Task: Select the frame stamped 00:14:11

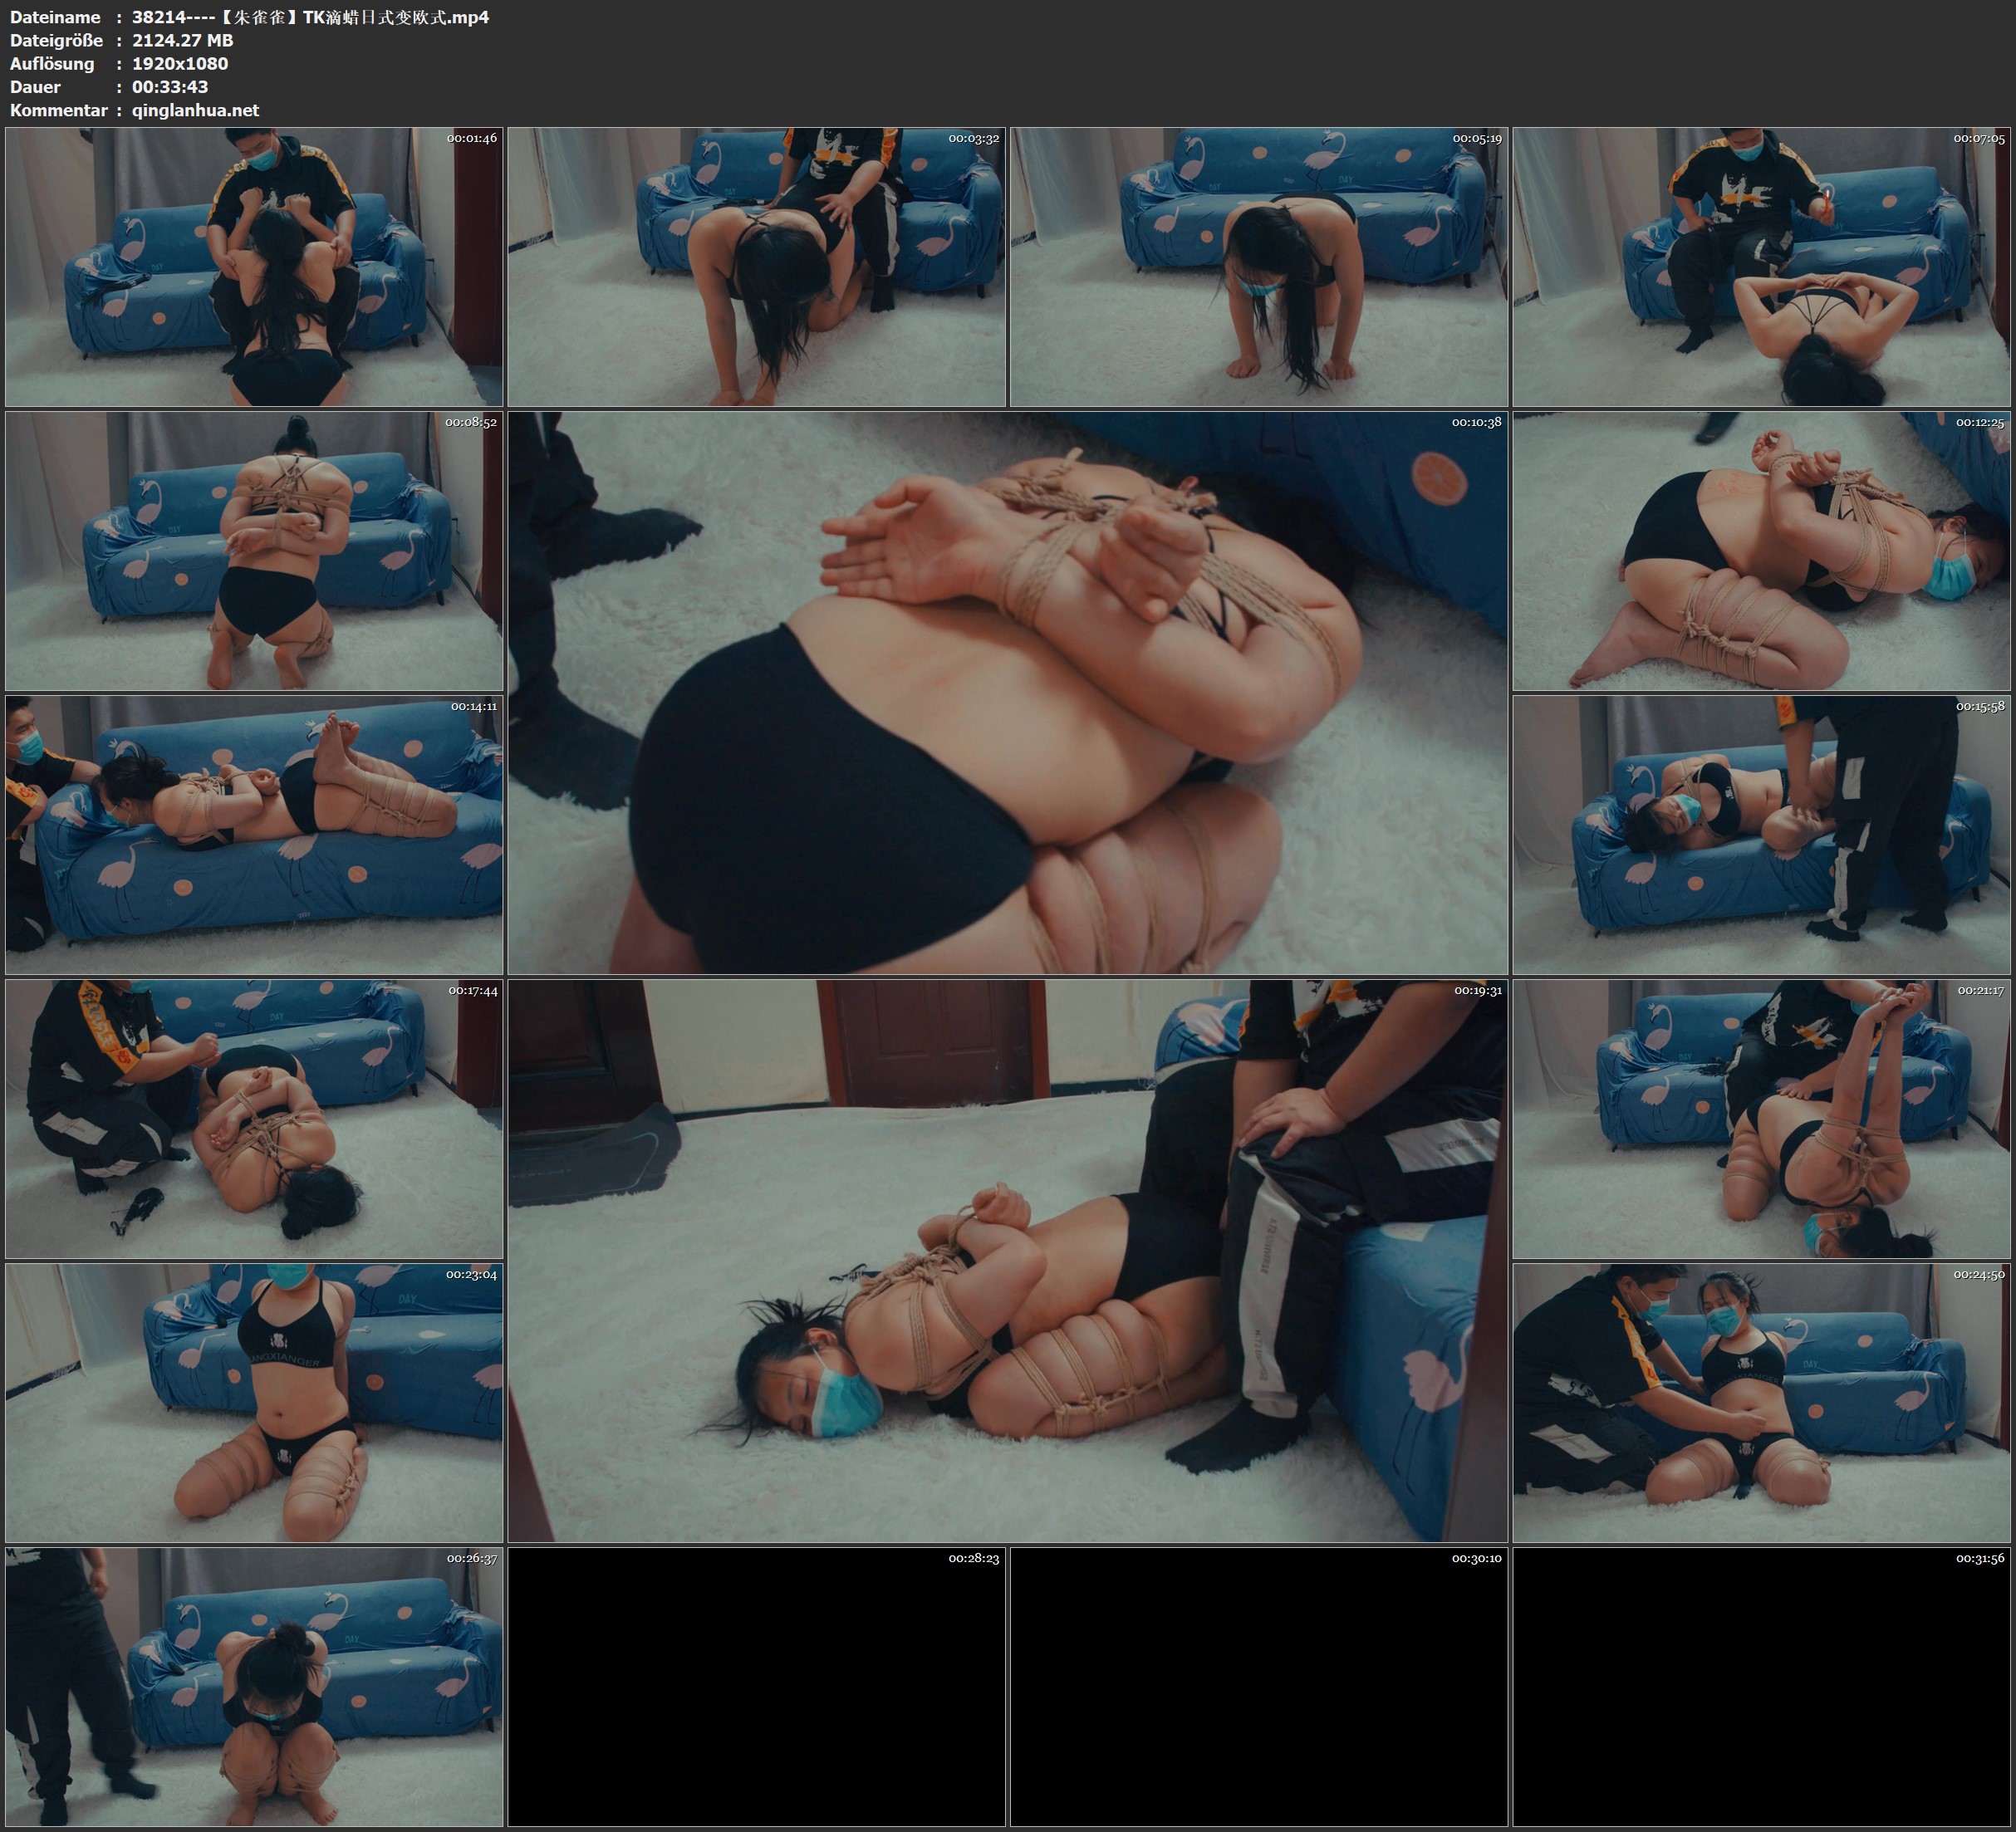Action: click(x=254, y=834)
